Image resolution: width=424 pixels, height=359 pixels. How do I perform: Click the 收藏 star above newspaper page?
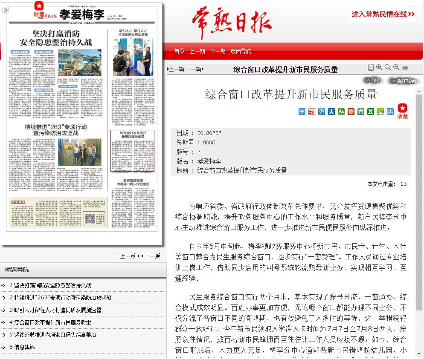point(39,10)
